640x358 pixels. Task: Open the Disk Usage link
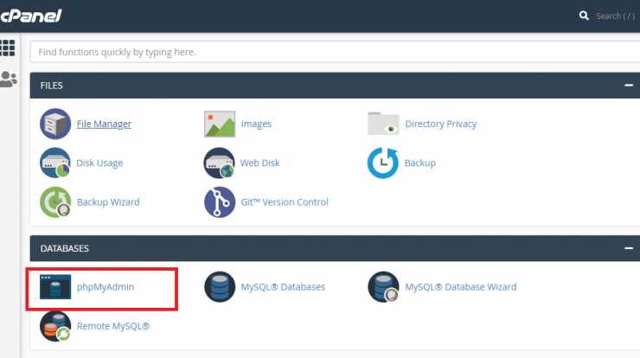coord(99,163)
